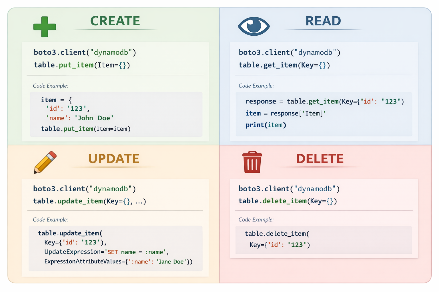Click the UpdateExpression='SET name = :name' line

[x=106, y=252]
